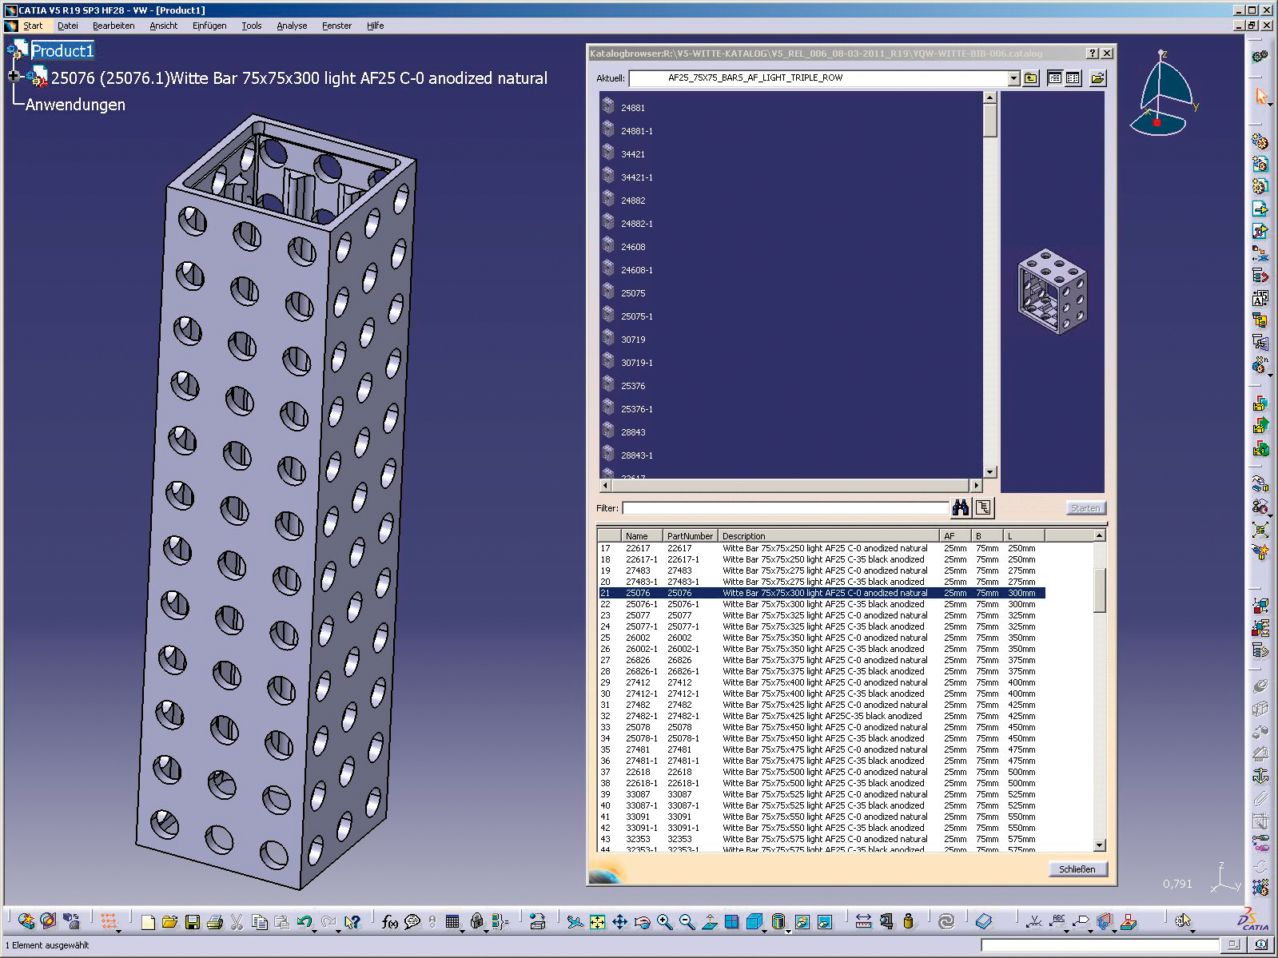Open catalog browser help question mark
The image size is (1278, 958).
(1093, 54)
